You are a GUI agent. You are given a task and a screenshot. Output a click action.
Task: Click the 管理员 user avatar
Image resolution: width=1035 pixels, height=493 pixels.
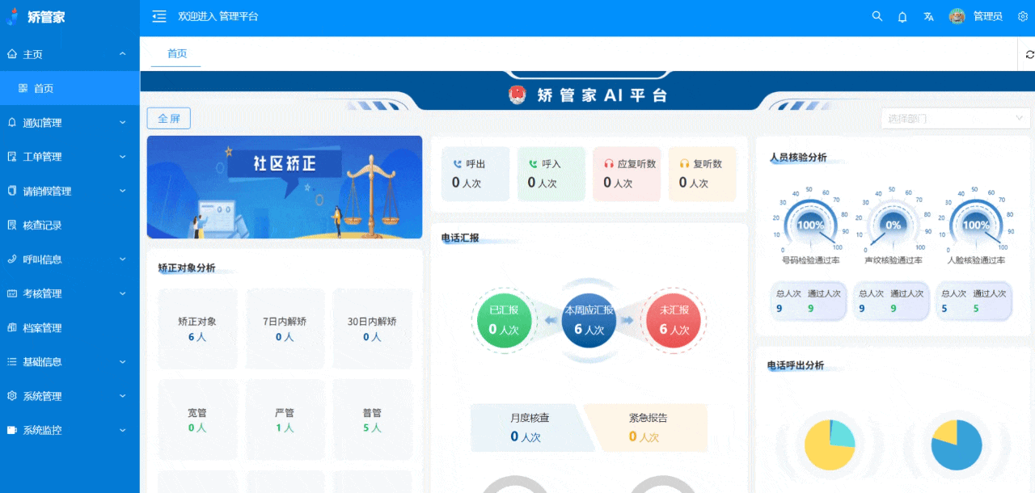pyautogui.click(x=957, y=16)
